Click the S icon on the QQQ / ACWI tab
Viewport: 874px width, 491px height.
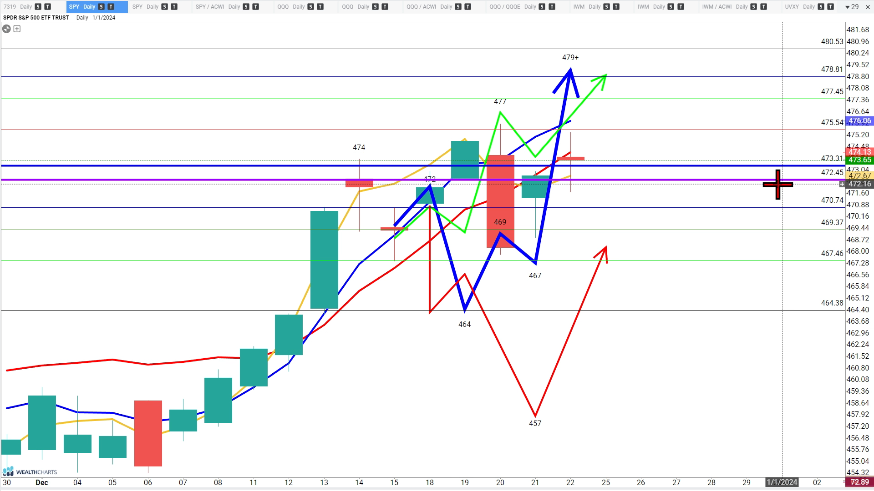(458, 7)
